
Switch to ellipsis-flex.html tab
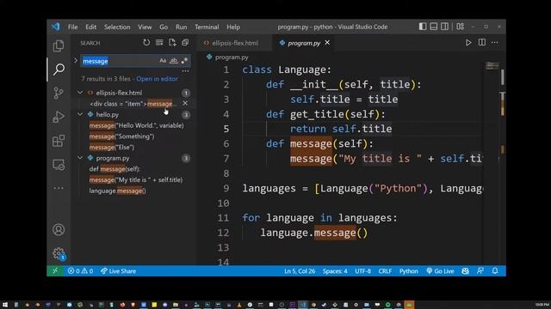pyautogui.click(x=234, y=43)
